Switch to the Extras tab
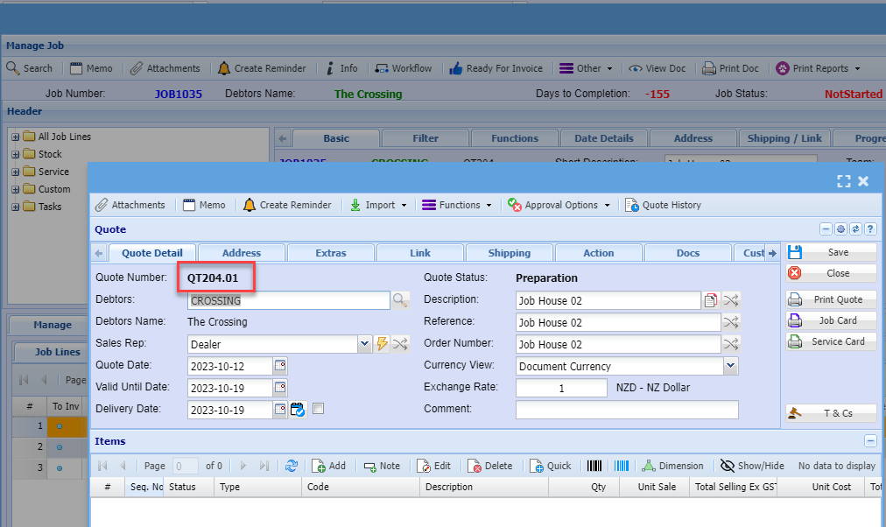Screen dimensions: 886x527 [x=330, y=253]
